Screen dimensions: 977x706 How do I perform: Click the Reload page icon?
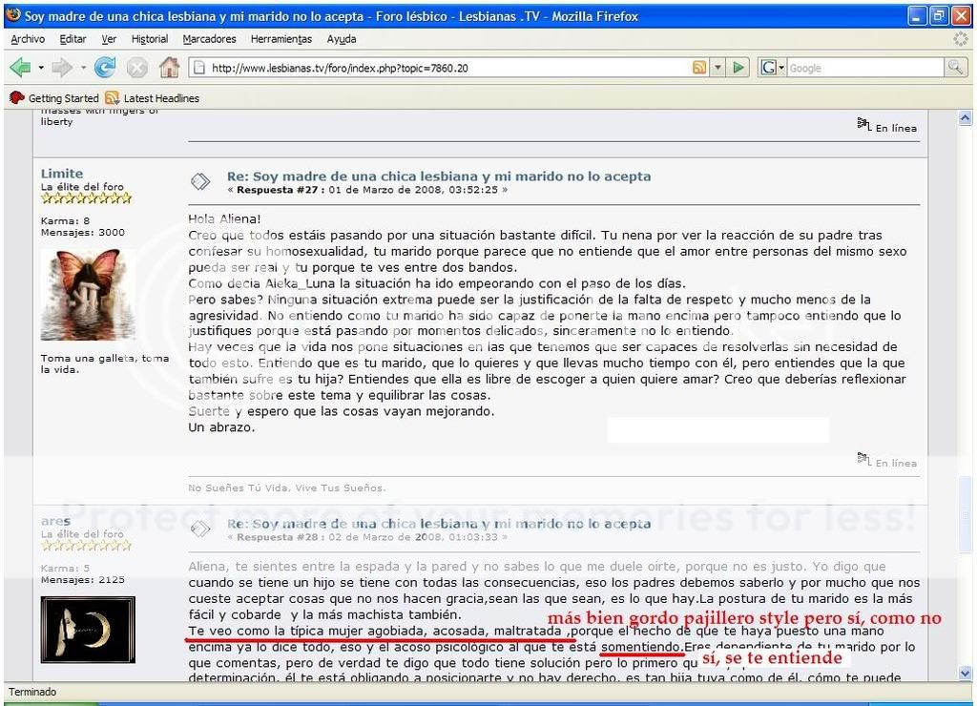tap(105, 68)
